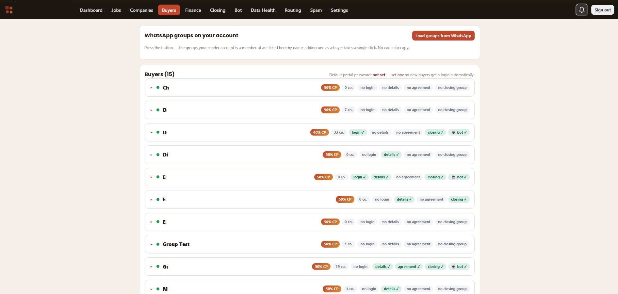Expand the Ch buyer row
Viewport: 618px width, 294px height.
tap(151, 88)
